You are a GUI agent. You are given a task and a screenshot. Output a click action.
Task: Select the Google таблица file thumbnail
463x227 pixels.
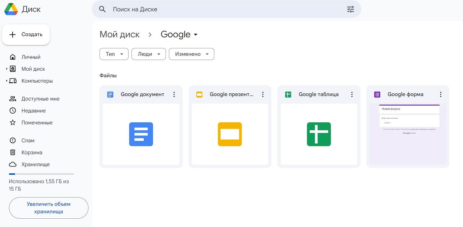319,134
